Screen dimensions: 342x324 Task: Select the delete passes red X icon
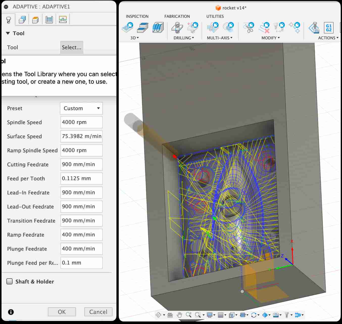click(264, 28)
